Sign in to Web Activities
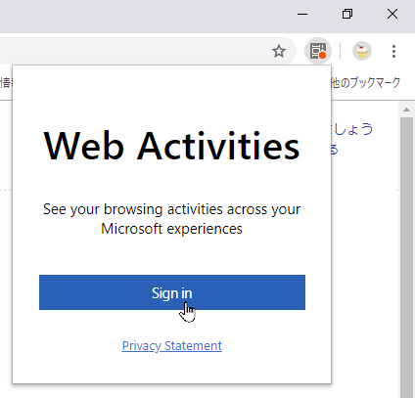 172,292
